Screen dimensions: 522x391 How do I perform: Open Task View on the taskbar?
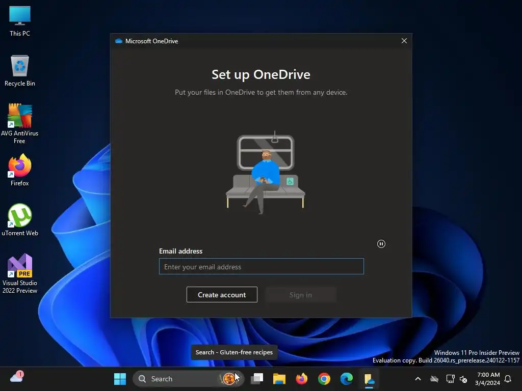257,379
